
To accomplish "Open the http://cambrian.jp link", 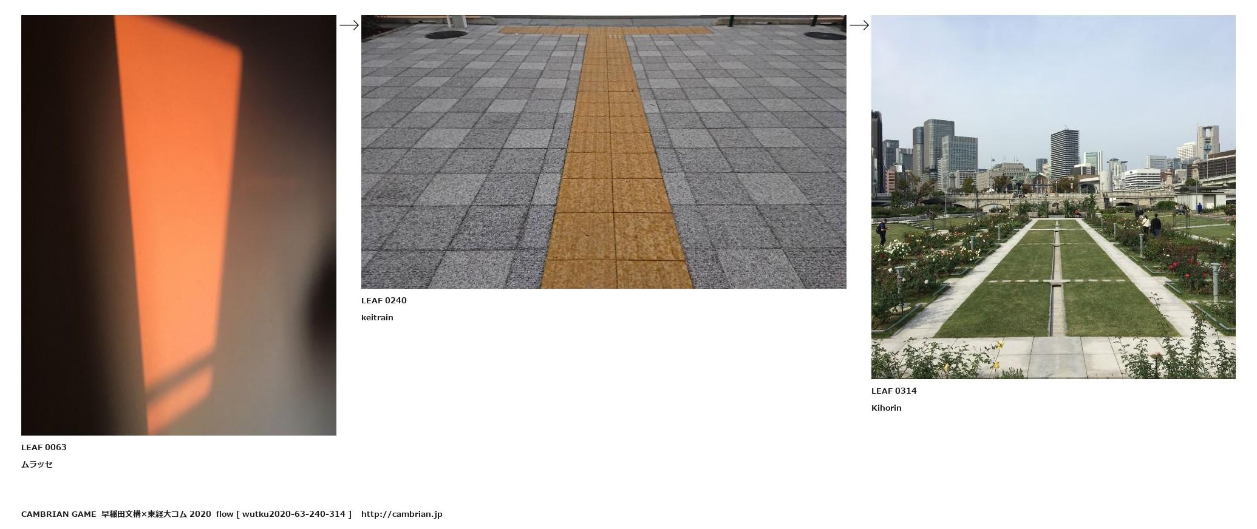I will [x=401, y=514].
